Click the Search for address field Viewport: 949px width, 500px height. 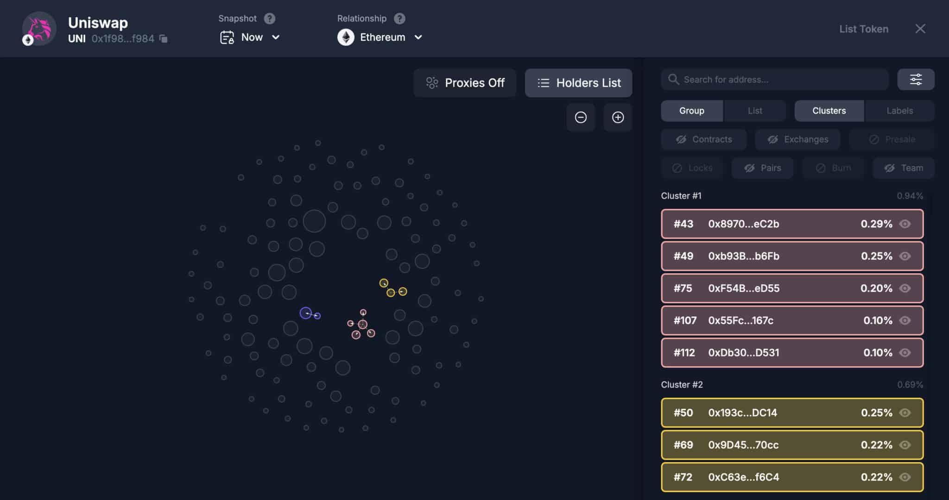775,79
